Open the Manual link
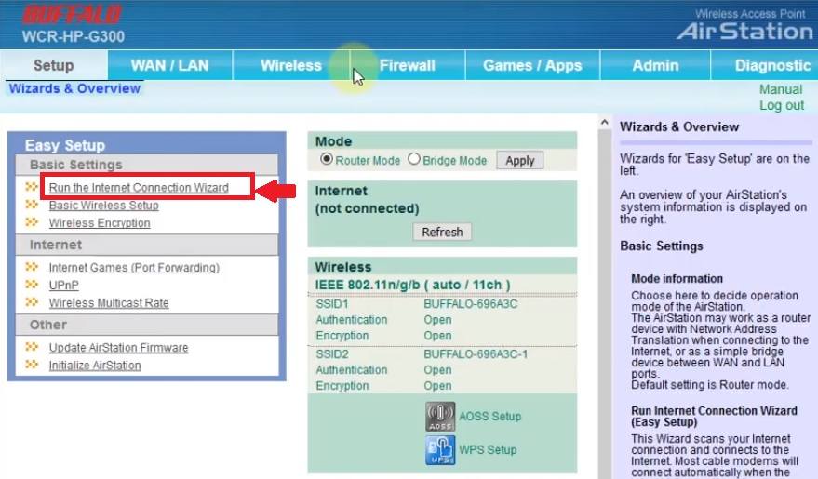 pos(780,89)
